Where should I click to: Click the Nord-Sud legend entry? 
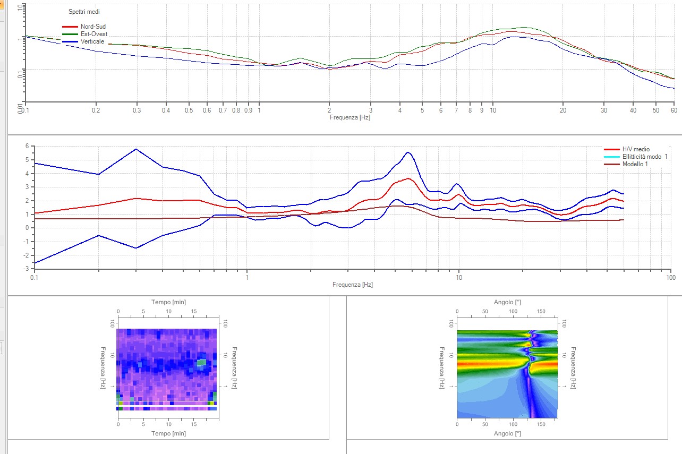click(93, 27)
